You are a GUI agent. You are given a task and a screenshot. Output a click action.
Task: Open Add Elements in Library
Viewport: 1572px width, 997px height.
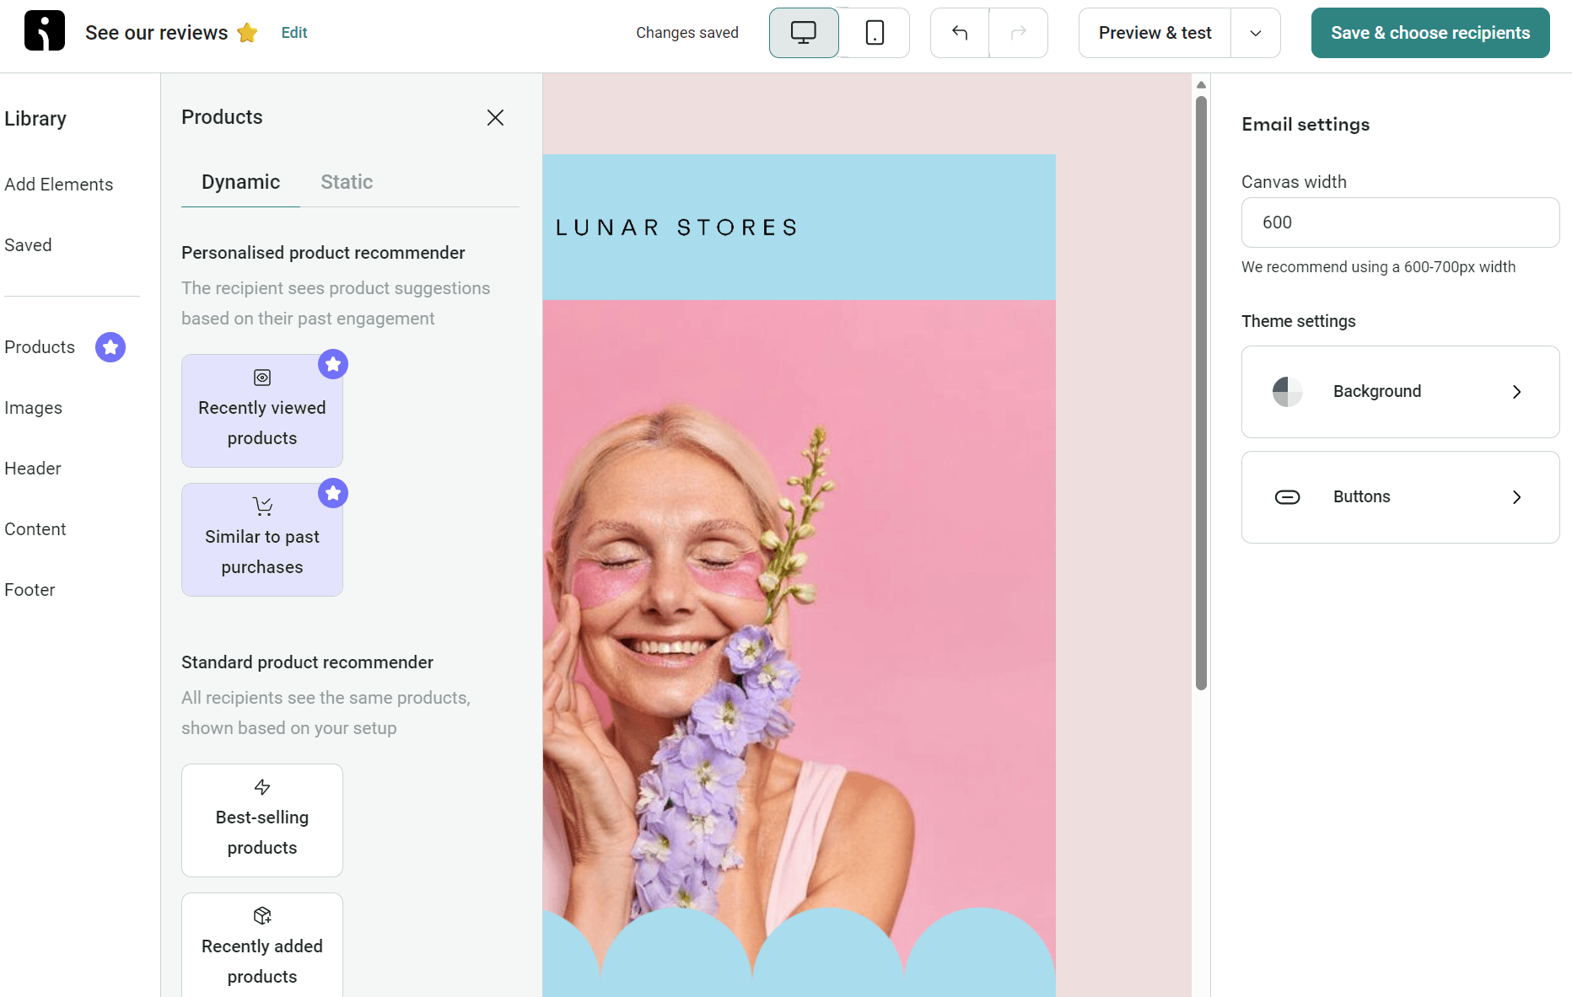click(59, 185)
